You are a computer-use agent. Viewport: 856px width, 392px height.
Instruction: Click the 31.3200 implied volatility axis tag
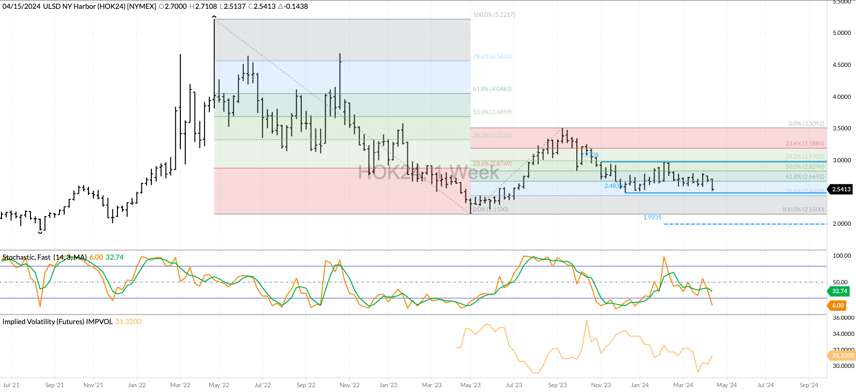click(x=842, y=356)
